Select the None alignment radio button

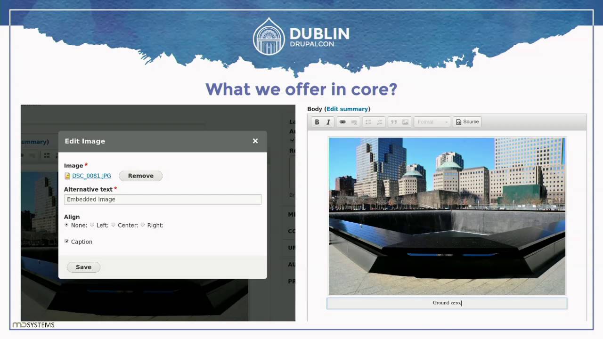pyautogui.click(x=66, y=225)
